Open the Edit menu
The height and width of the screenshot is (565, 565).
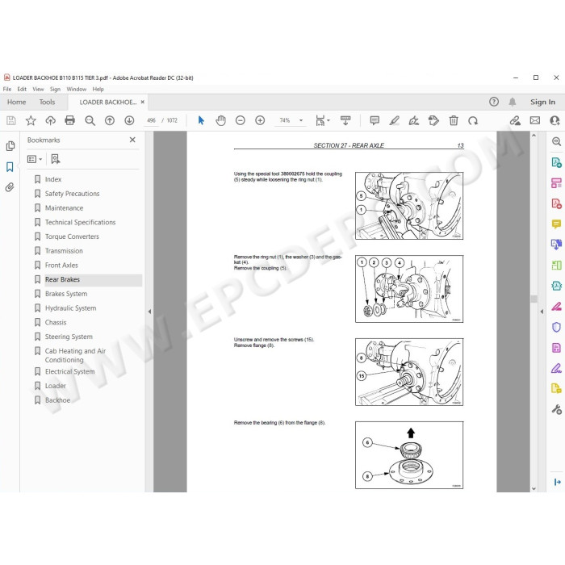pyautogui.click(x=22, y=89)
